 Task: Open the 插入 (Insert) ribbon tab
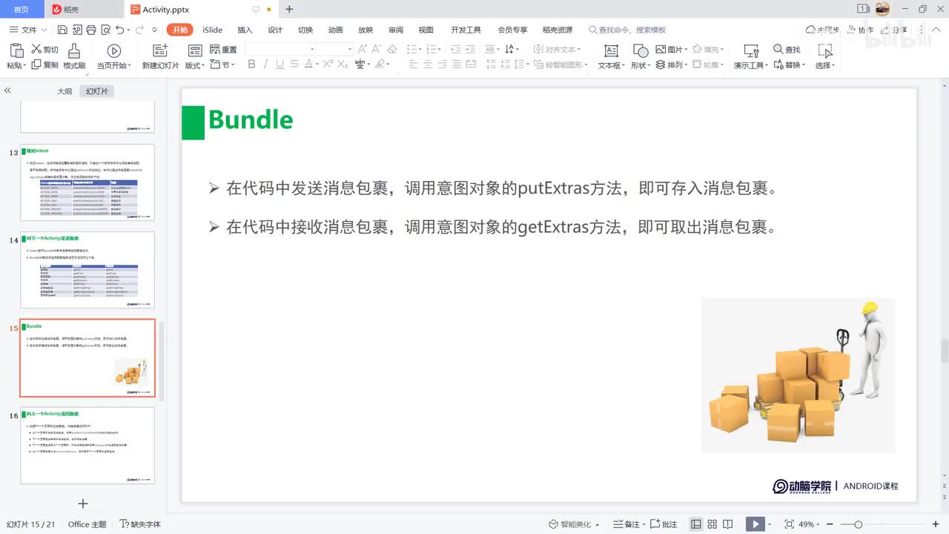245,30
